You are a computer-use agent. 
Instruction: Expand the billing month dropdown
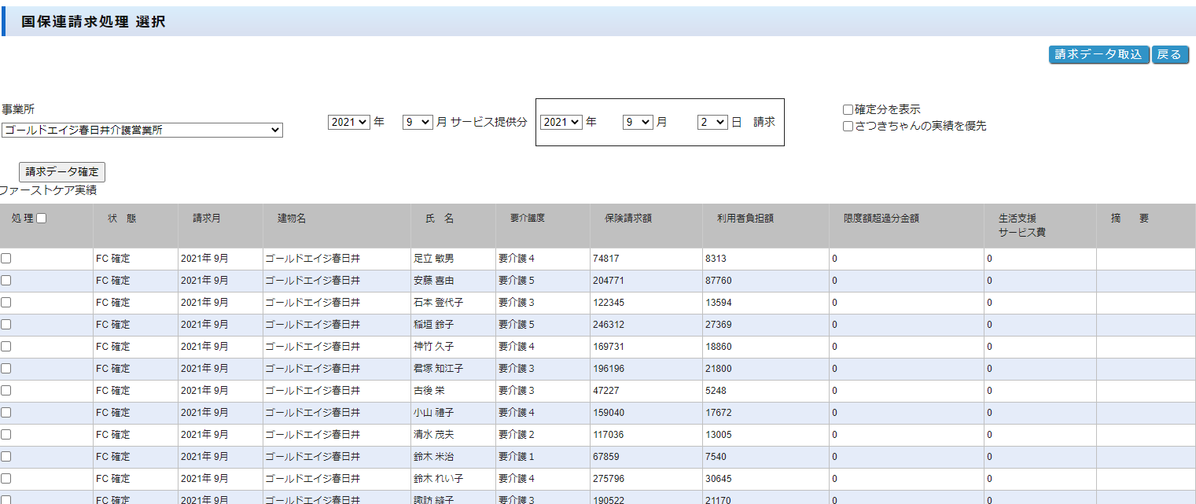[638, 123]
